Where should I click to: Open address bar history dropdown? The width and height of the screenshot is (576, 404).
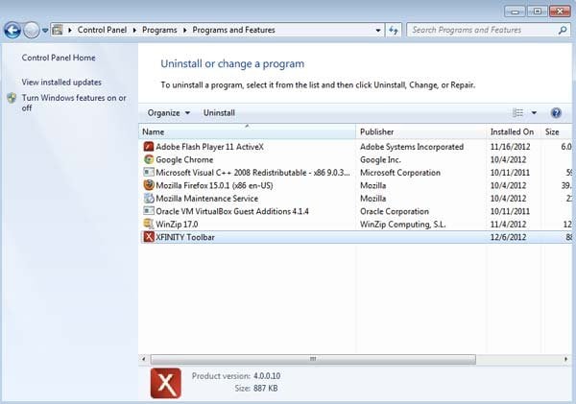(x=378, y=30)
